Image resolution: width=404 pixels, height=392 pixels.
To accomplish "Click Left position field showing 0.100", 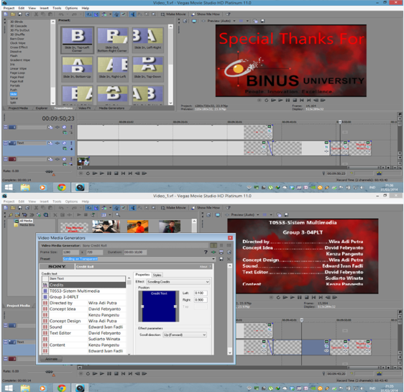I will [201, 293].
